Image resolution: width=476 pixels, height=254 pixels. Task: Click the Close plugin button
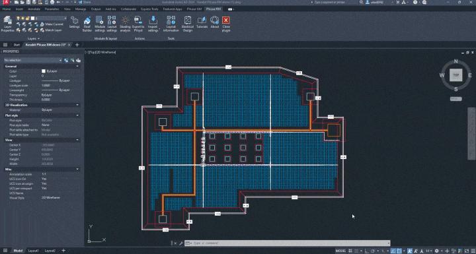(x=226, y=24)
